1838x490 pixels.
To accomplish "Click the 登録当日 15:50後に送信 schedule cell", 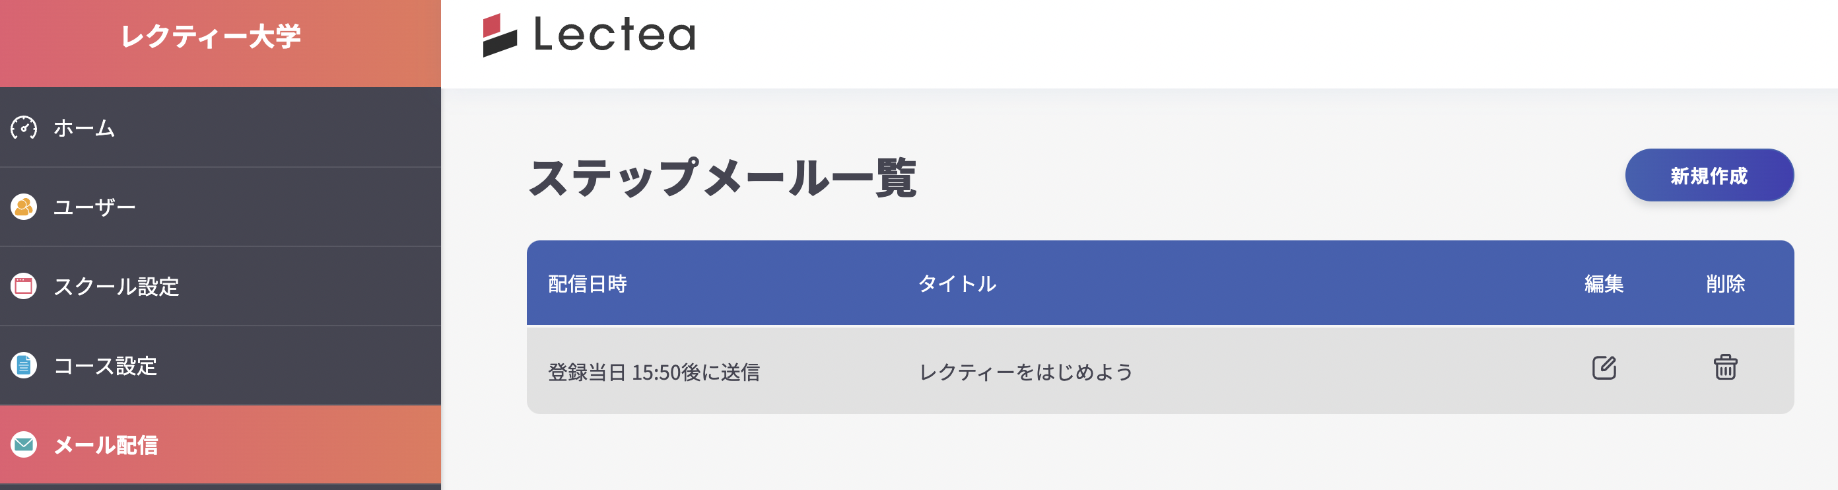I will pos(654,372).
